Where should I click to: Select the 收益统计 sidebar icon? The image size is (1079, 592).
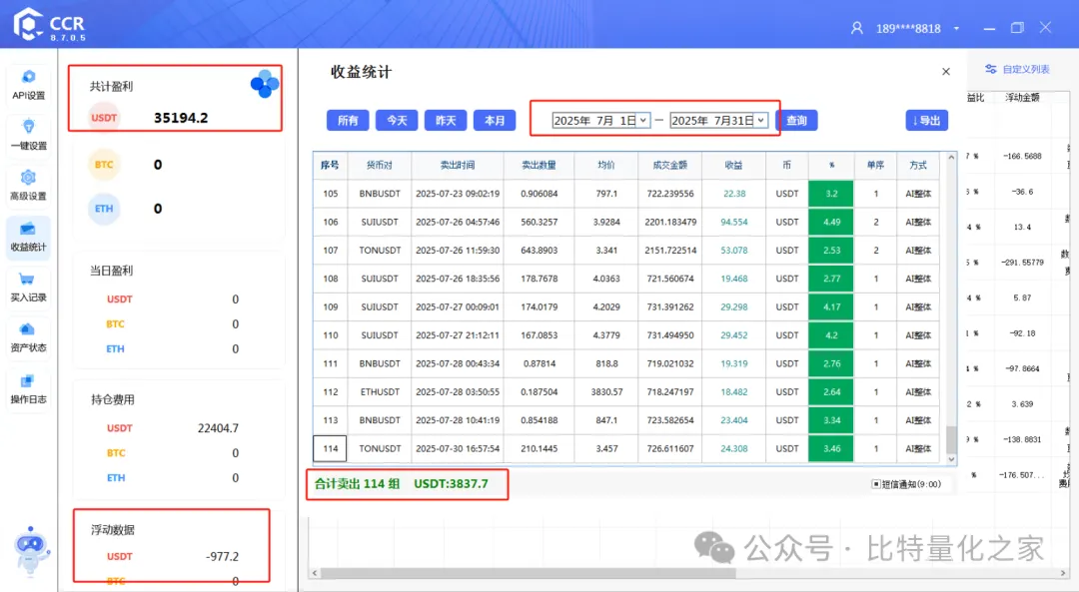(28, 238)
